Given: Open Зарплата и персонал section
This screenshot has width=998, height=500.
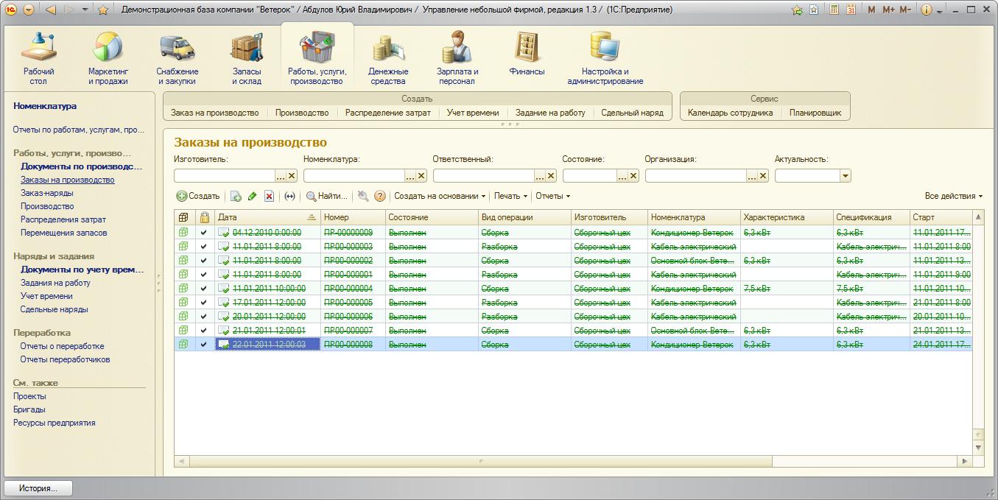Looking at the screenshot, I should tap(457, 59).
